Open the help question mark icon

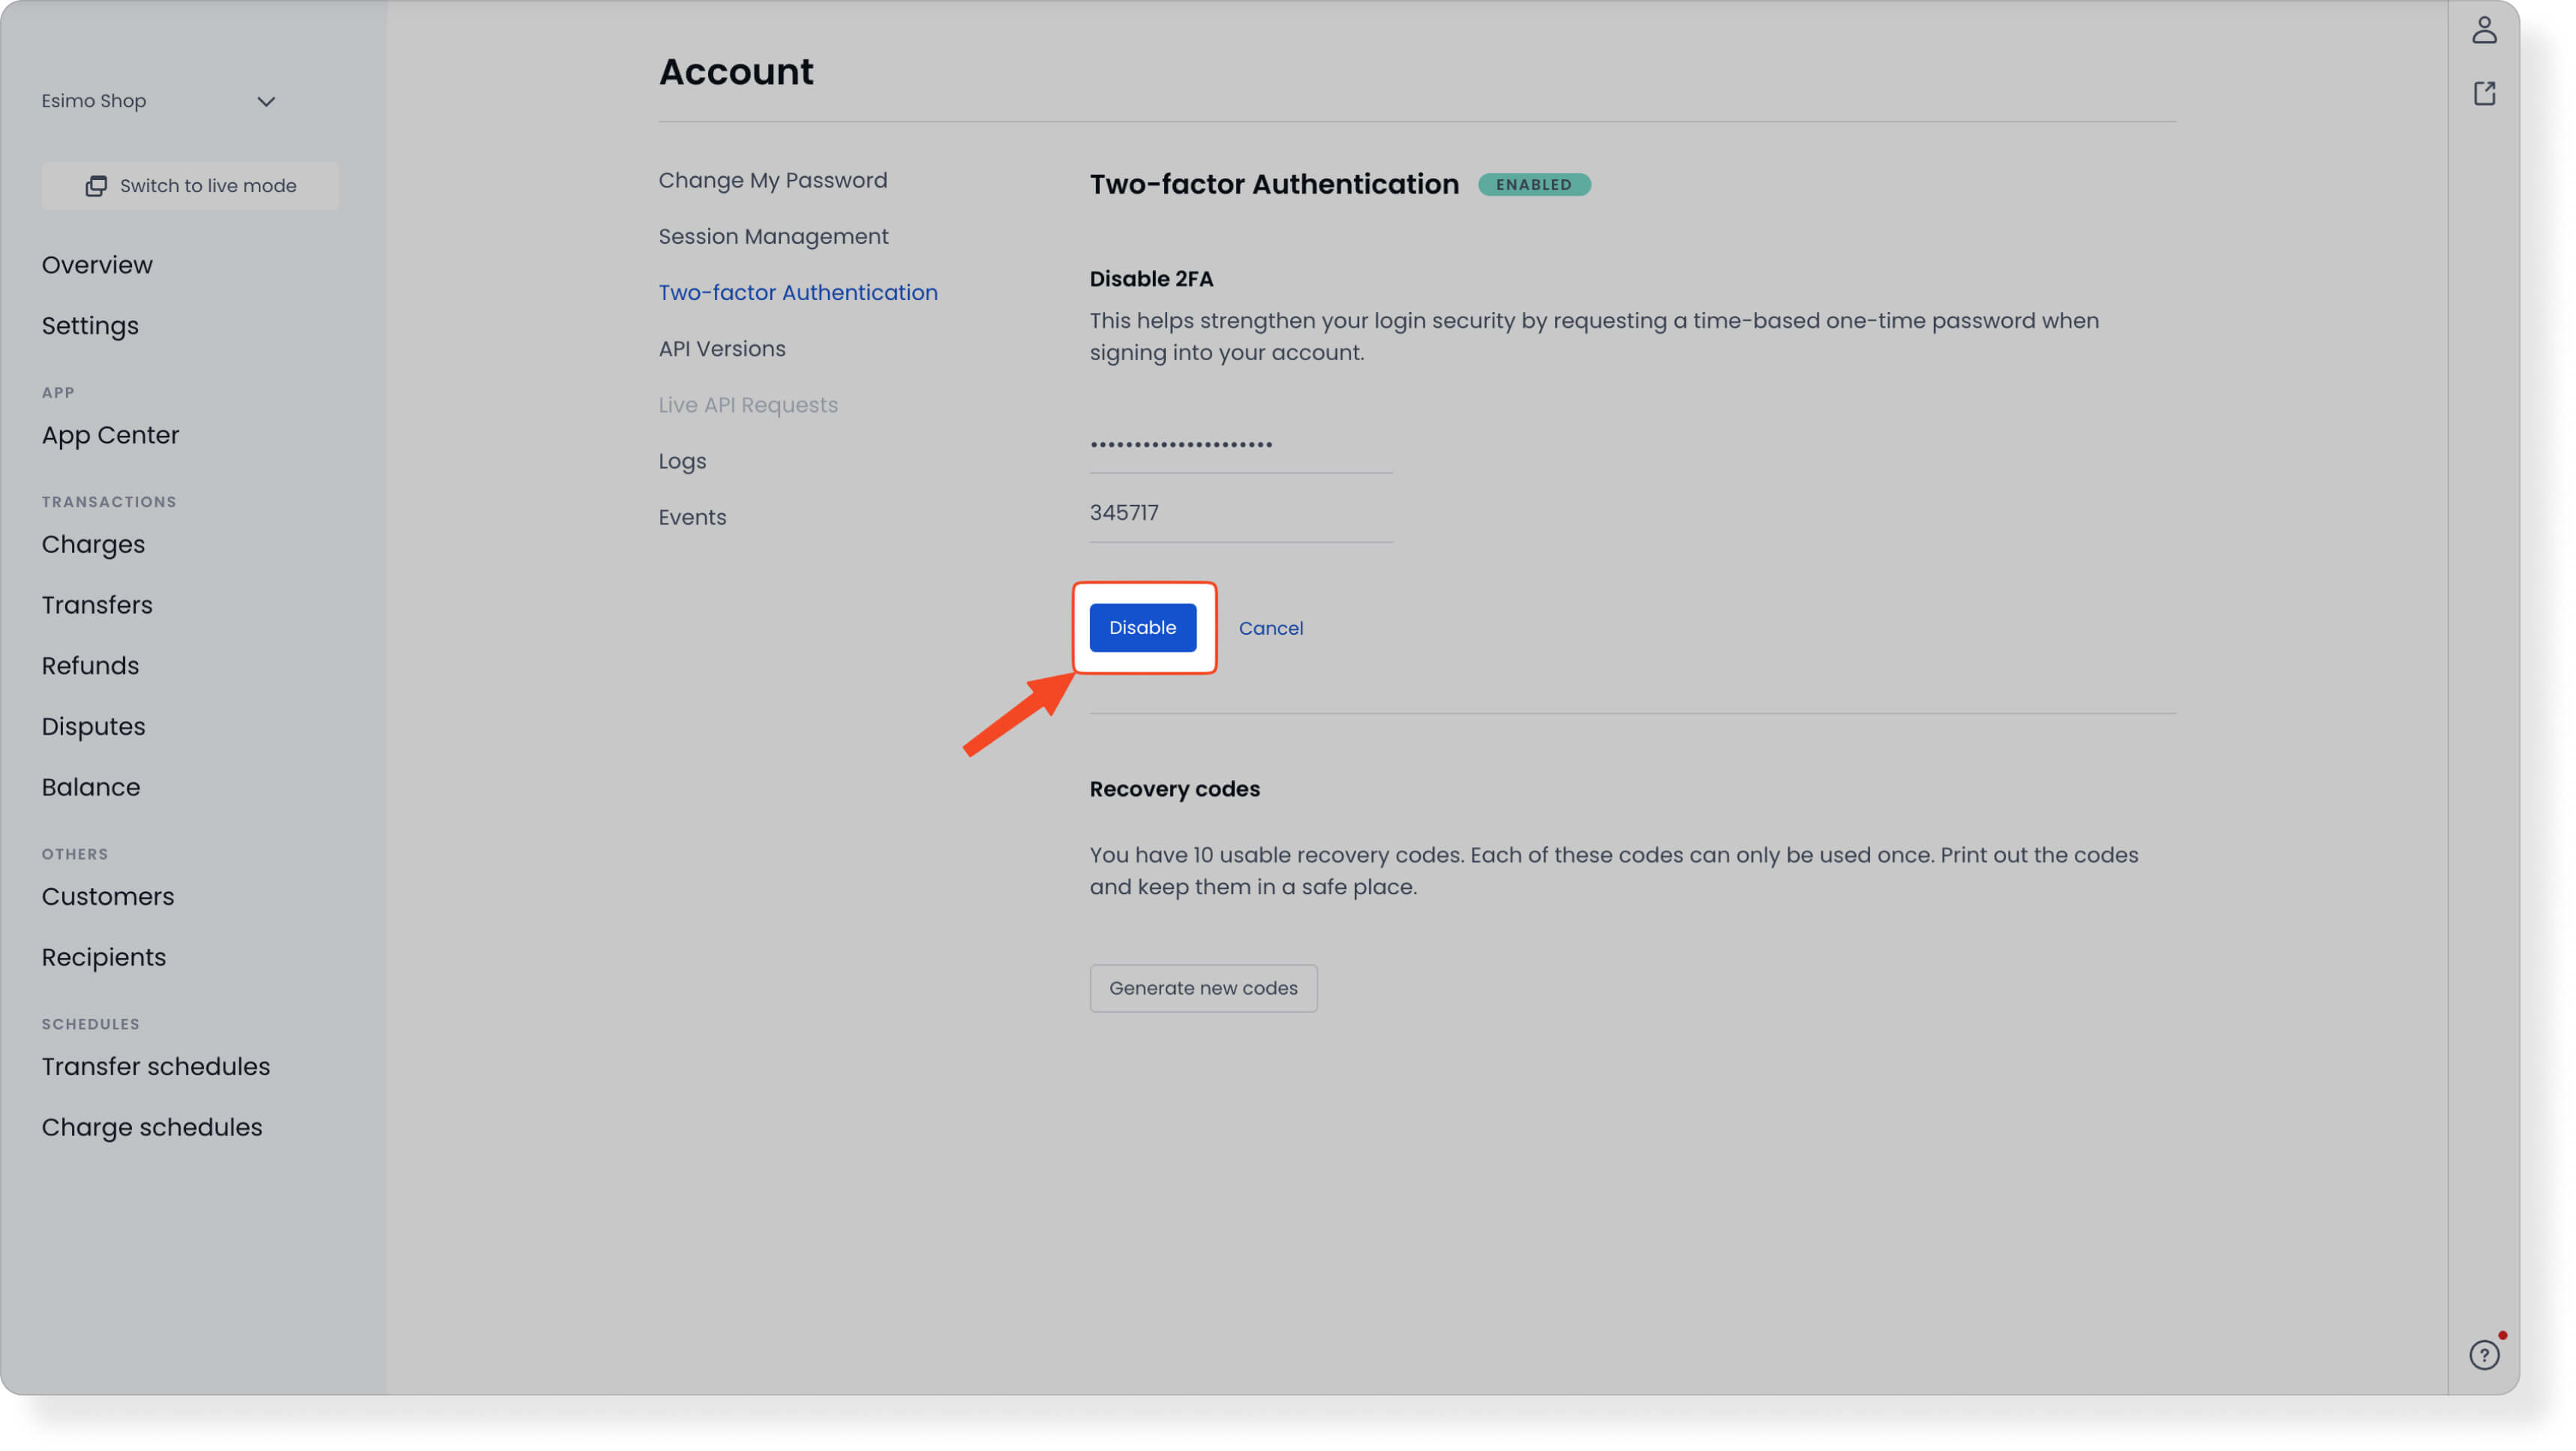[2485, 1356]
